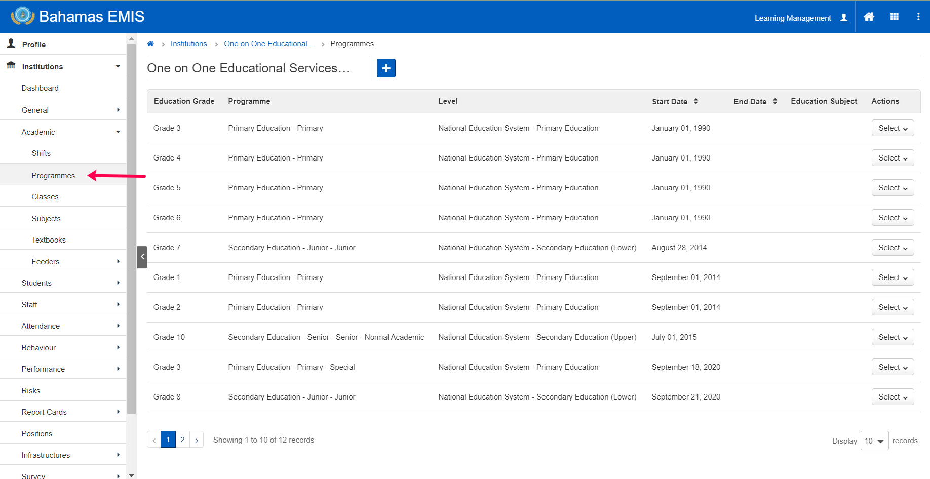Image resolution: width=930 pixels, height=479 pixels.
Task: Sort by Start Date column arrows
Action: click(696, 101)
